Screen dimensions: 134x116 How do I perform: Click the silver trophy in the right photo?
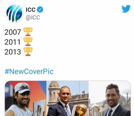(x=96, y=110)
